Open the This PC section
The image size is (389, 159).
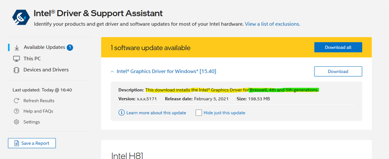[32, 59]
